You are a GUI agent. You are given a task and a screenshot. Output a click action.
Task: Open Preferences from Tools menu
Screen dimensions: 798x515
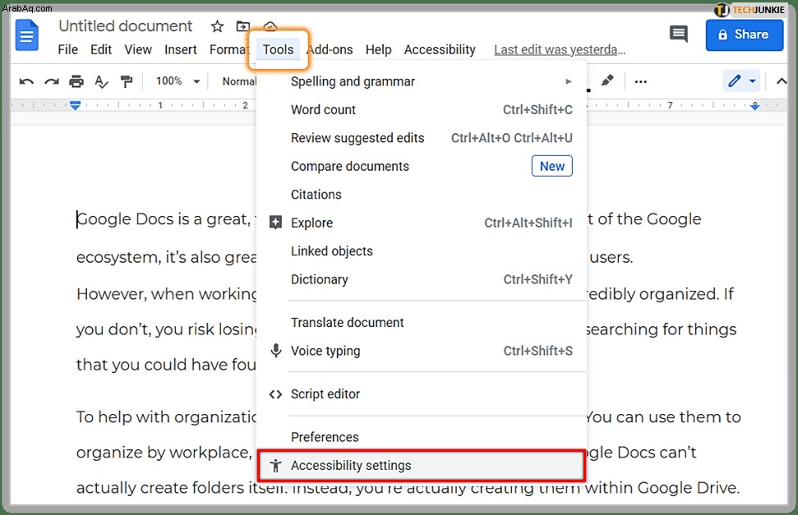click(x=422, y=437)
